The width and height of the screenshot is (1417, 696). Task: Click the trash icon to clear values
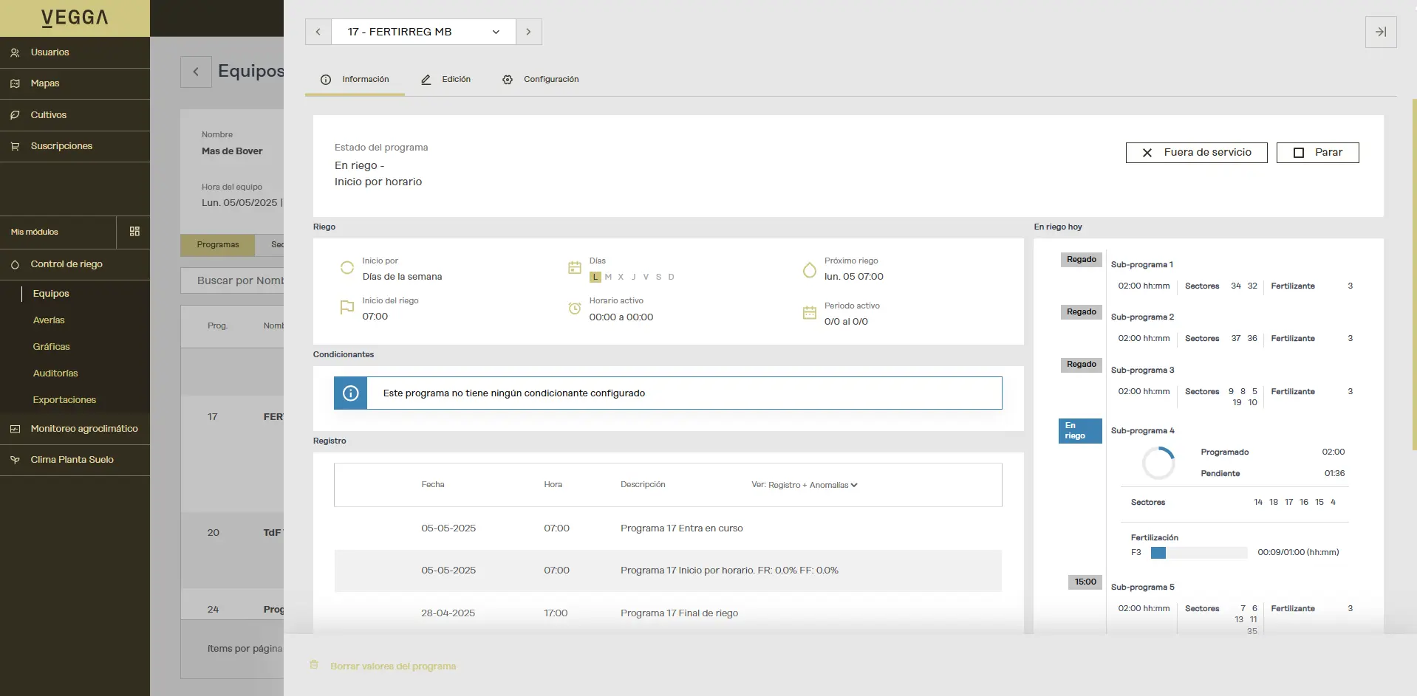314,665
